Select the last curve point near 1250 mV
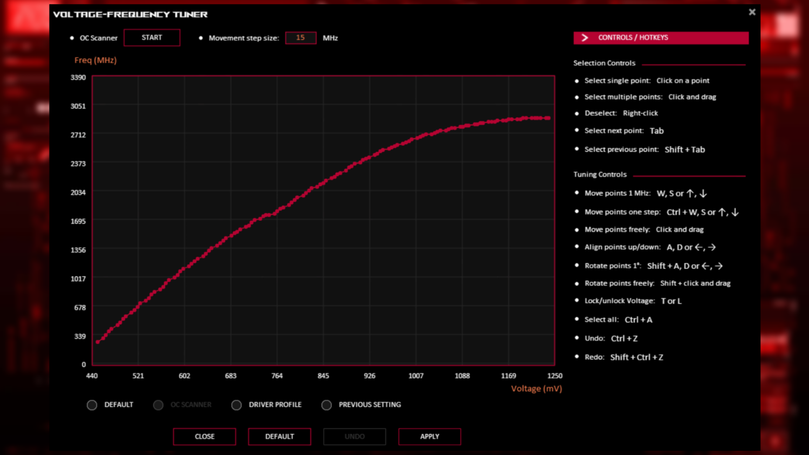 click(x=549, y=118)
